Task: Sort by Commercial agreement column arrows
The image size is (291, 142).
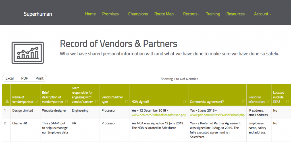Action: click(243, 102)
